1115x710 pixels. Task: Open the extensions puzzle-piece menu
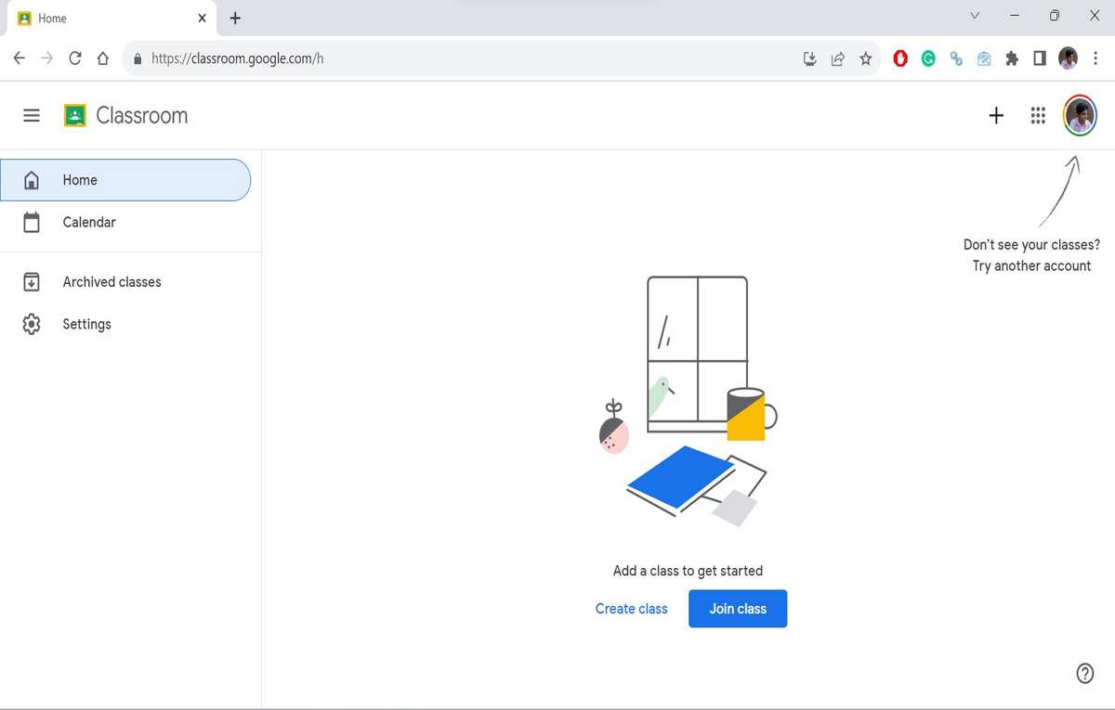coord(1012,58)
